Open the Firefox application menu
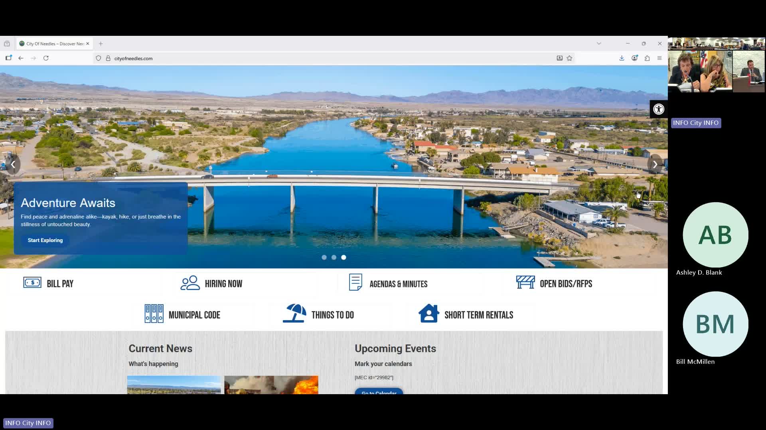 pos(659,58)
